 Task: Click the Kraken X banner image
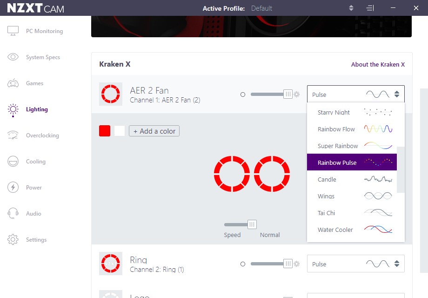point(251,27)
